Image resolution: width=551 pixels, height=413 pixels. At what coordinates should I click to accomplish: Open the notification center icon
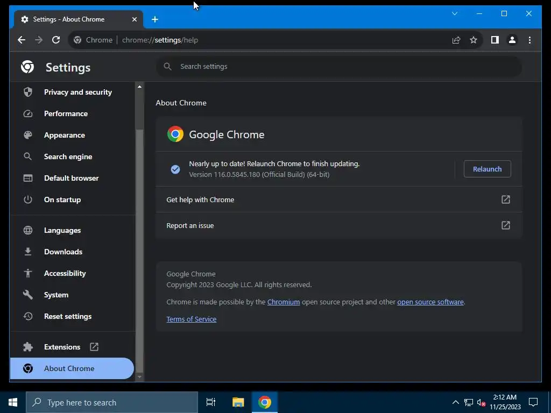click(533, 402)
